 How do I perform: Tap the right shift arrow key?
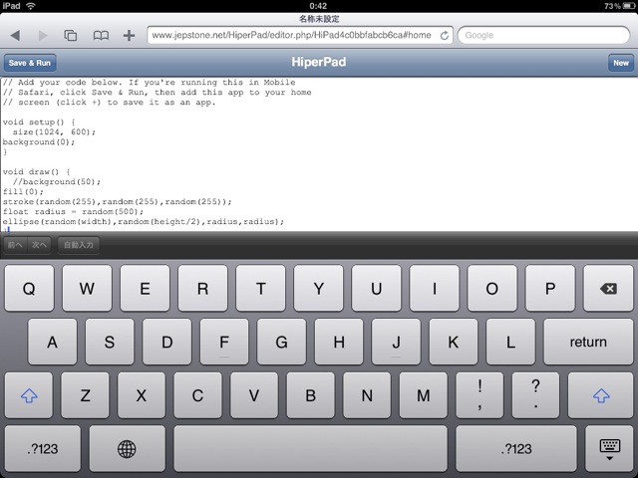tap(600, 395)
